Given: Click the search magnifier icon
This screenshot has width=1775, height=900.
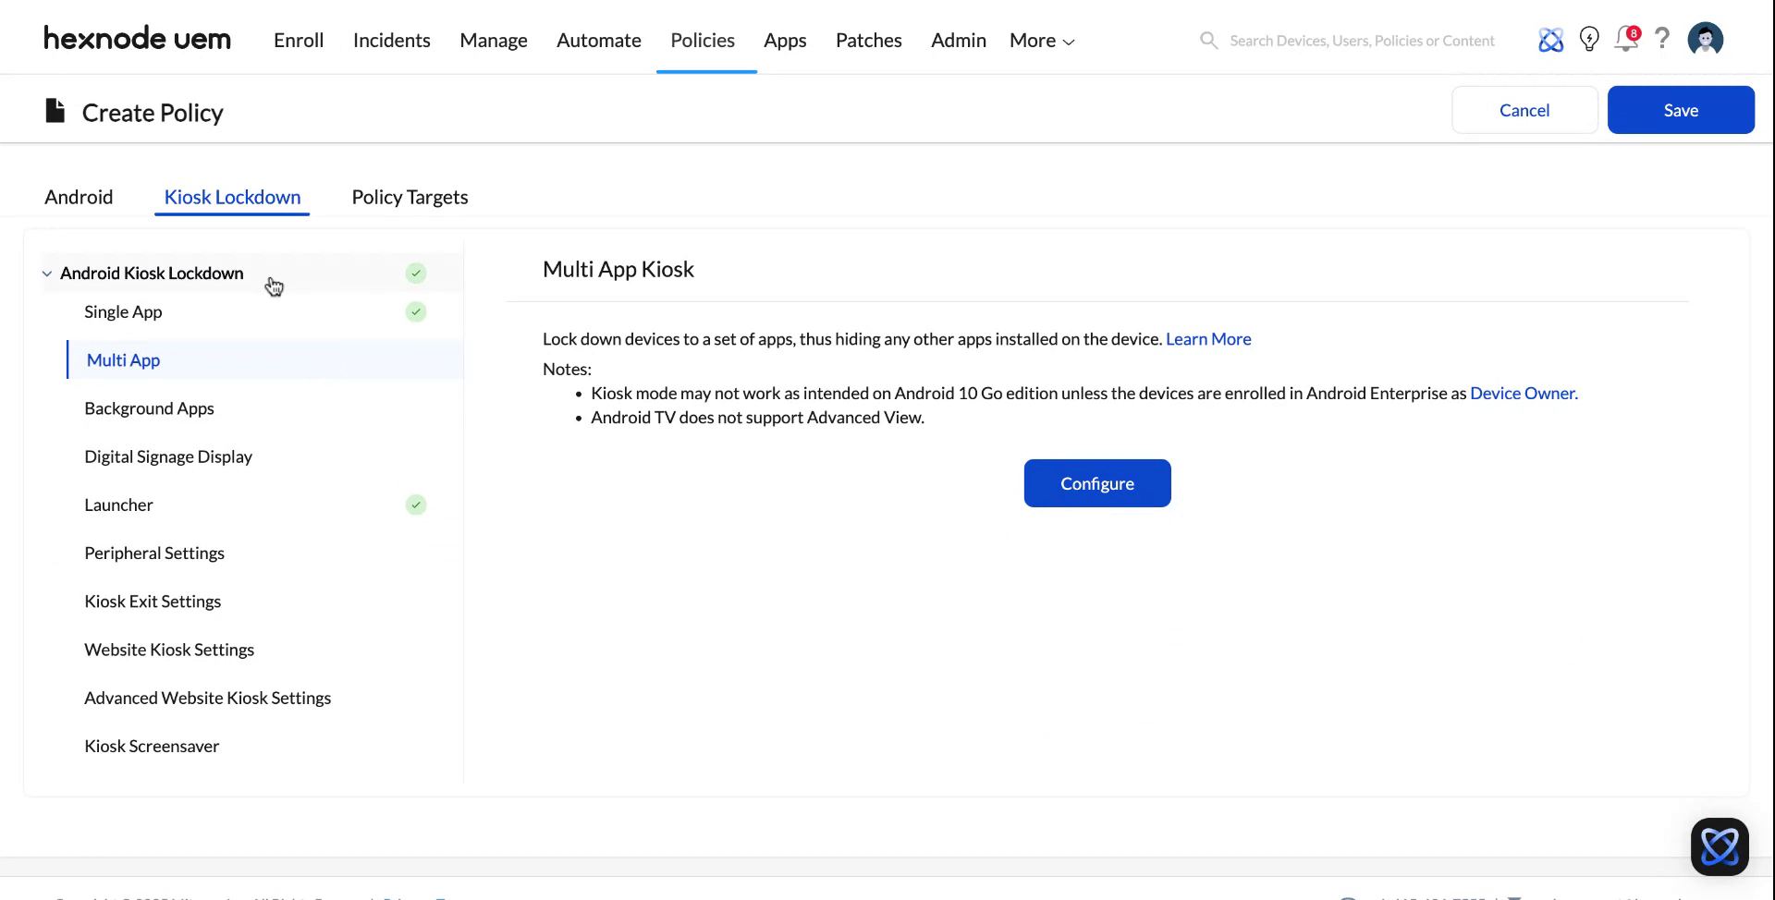Looking at the screenshot, I should point(1208,40).
